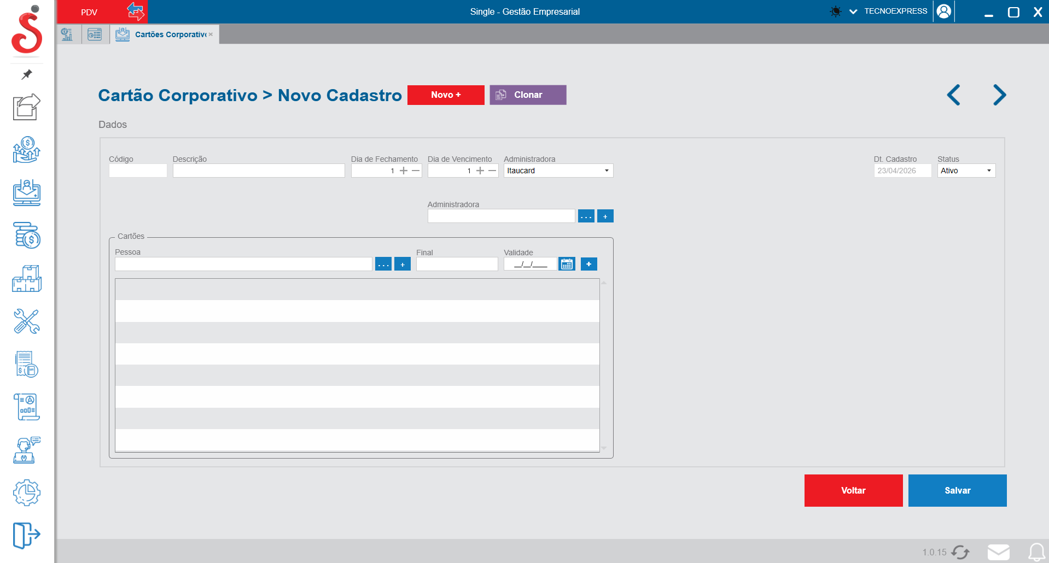Viewport: 1049px width, 563px height.
Task: Open the Administradora Itaucard dropdown
Action: [x=558, y=171]
